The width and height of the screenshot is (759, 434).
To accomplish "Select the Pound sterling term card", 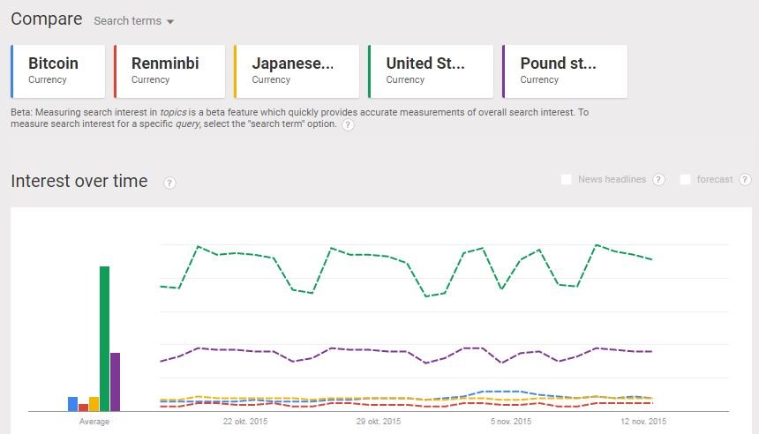I will pyautogui.click(x=565, y=71).
